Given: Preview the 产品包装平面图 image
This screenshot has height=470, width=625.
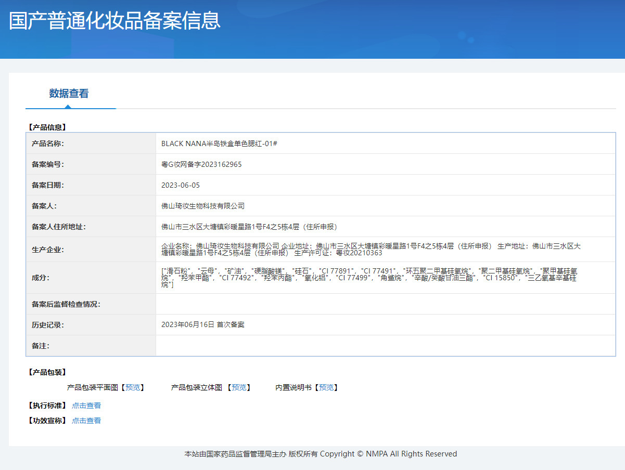Looking at the screenshot, I should (133, 387).
